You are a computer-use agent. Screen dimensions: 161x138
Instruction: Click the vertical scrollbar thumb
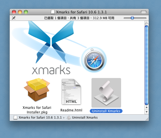pyautogui.click(x=146, y=65)
